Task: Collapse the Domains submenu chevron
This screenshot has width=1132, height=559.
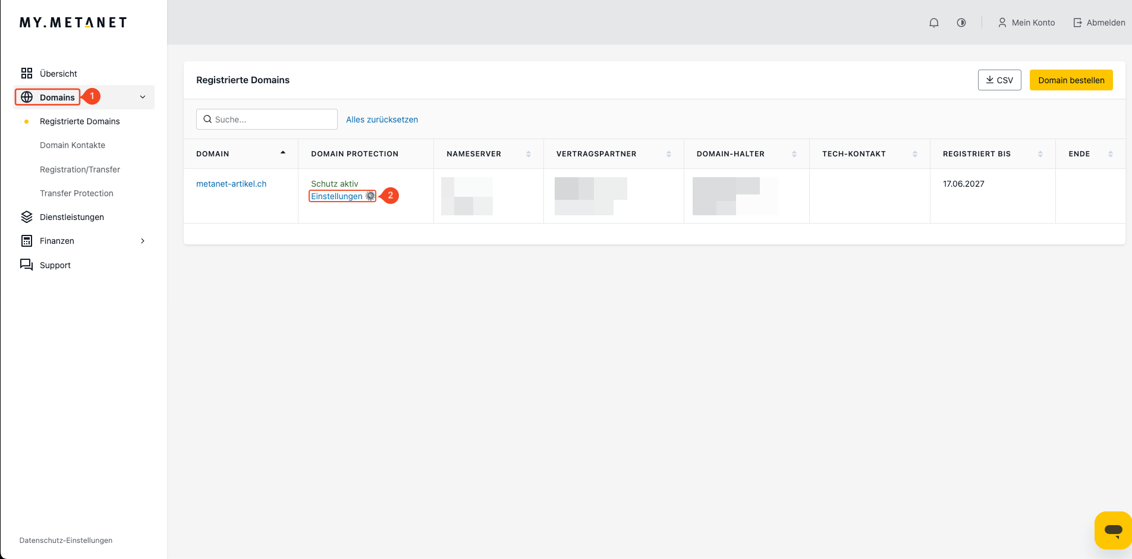Action: click(143, 97)
